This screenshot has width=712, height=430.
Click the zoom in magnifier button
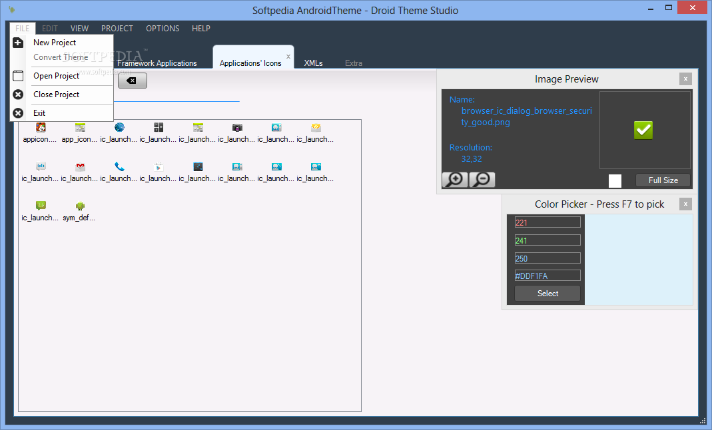point(455,180)
